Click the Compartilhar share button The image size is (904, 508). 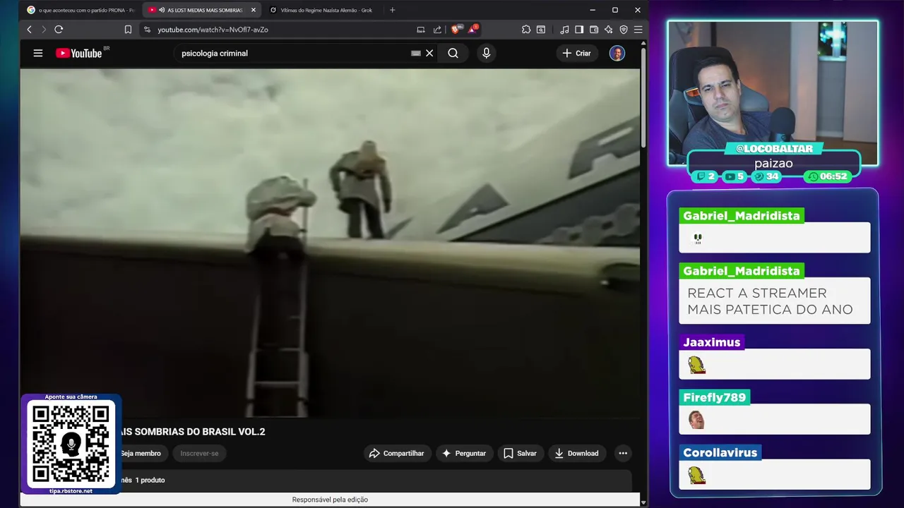point(397,454)
